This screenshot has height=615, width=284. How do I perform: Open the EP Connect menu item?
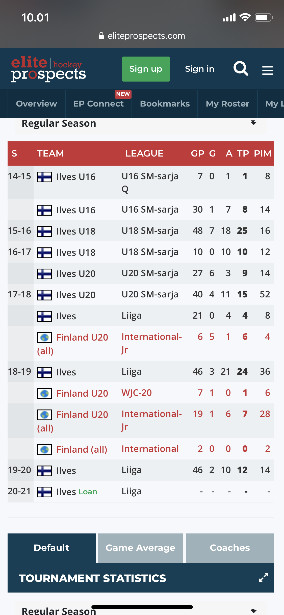coord(98,104)
